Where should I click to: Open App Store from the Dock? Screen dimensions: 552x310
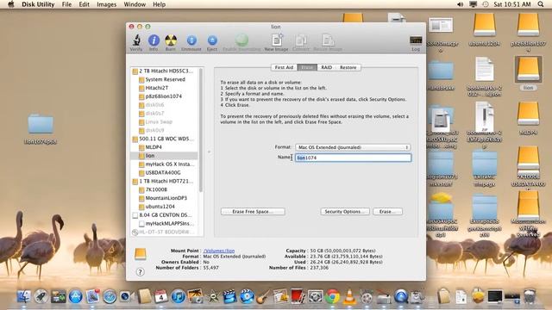click(75, 296)
